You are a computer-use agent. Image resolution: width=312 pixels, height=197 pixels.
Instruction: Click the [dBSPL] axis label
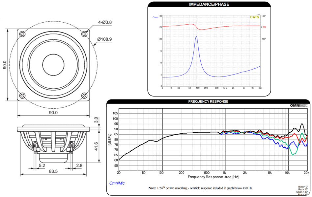pyautogui.click(x=109, y=140)
